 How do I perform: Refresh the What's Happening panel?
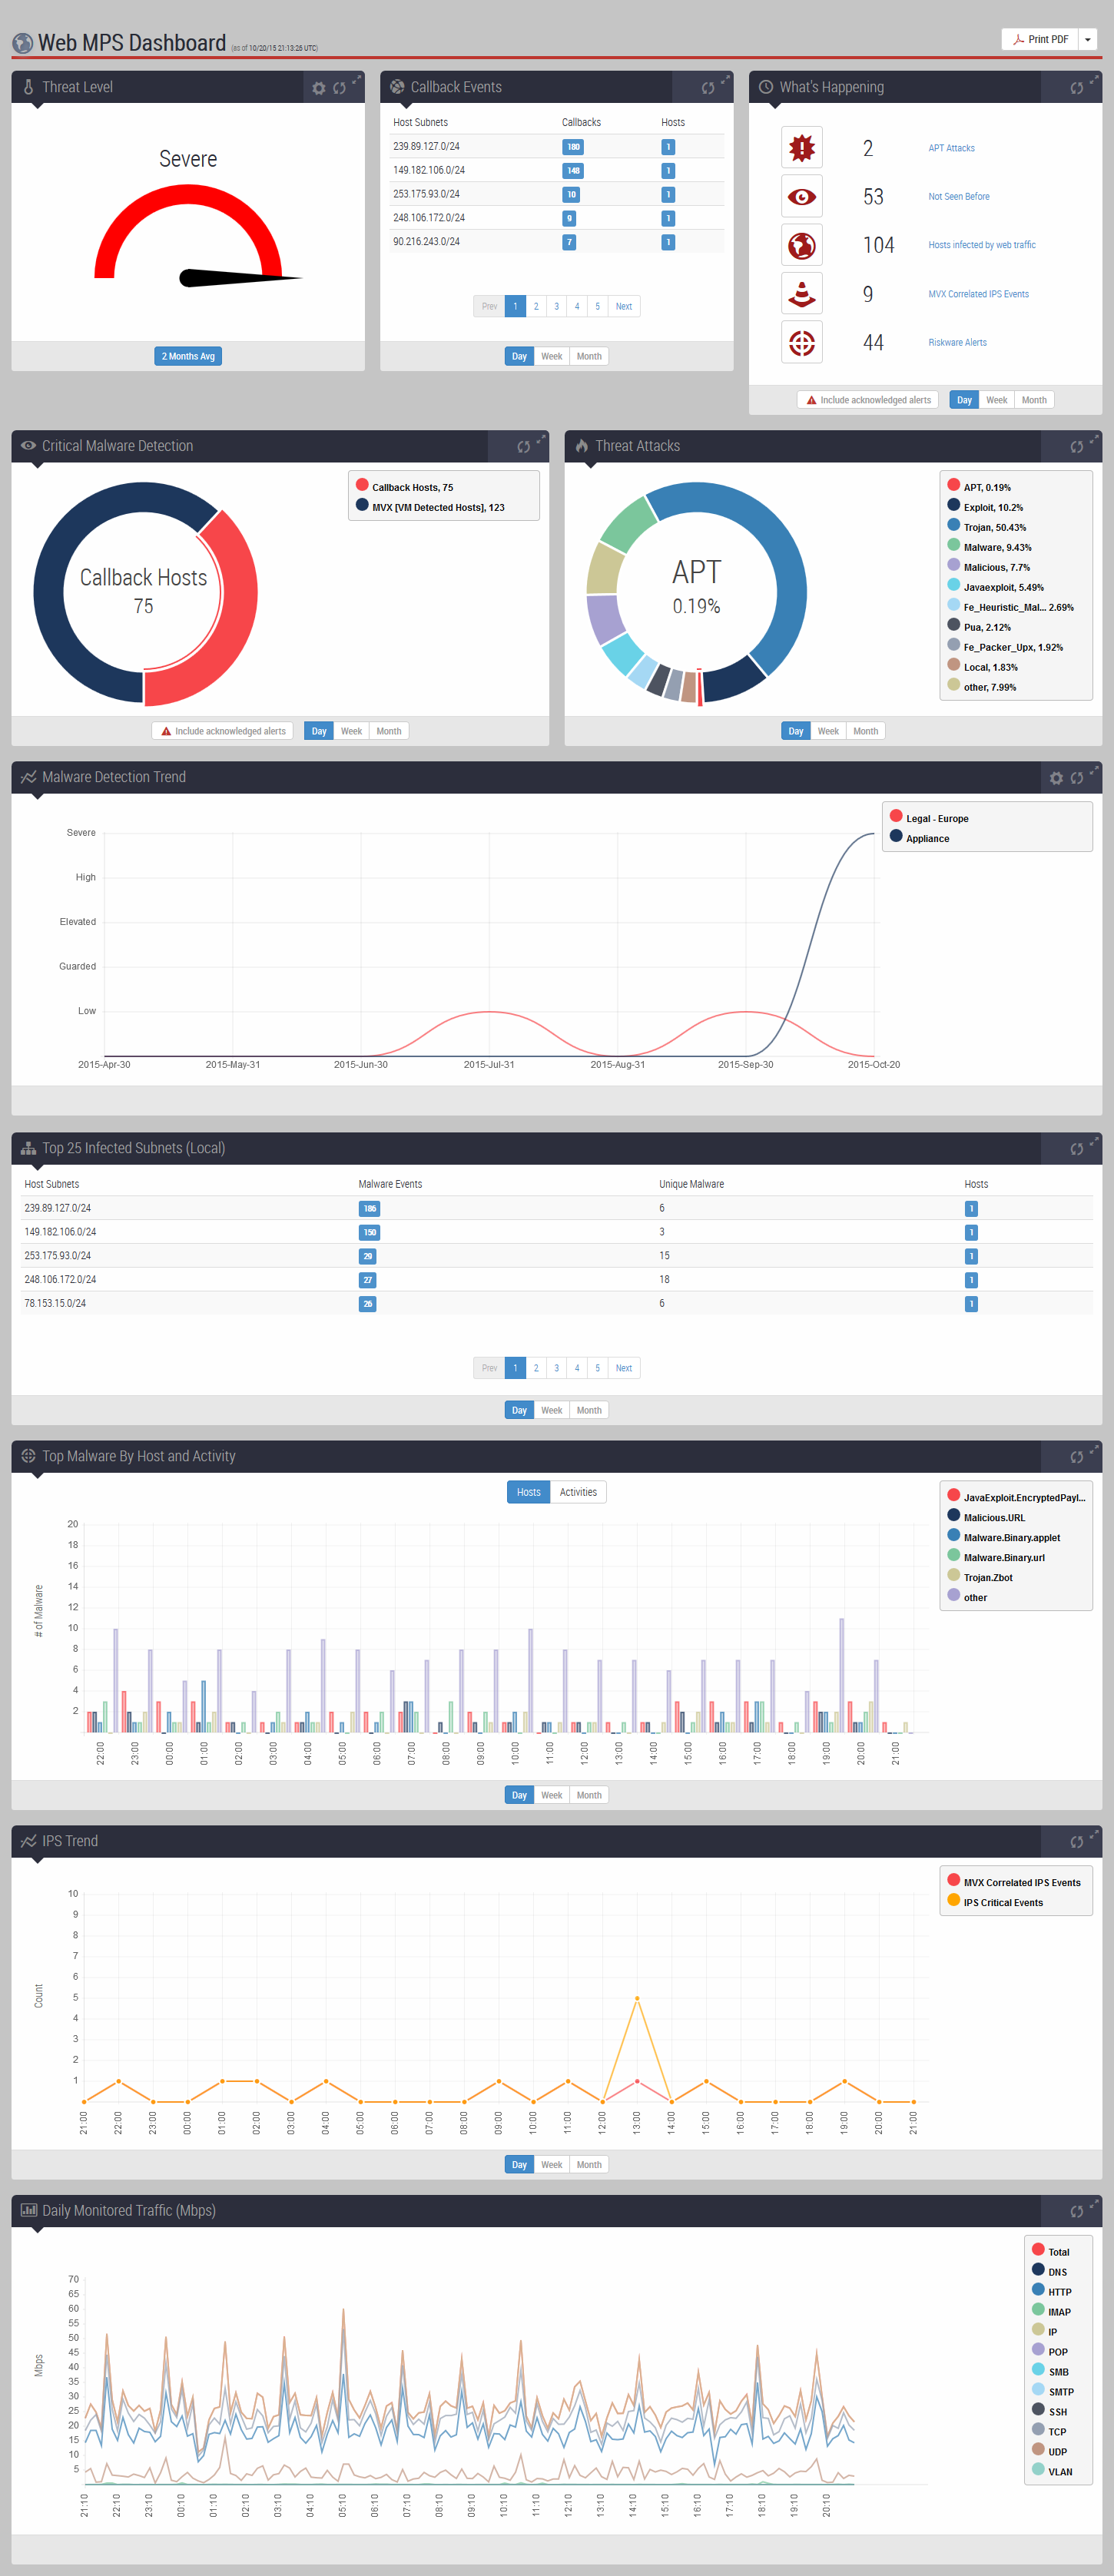pos(1077,88)
